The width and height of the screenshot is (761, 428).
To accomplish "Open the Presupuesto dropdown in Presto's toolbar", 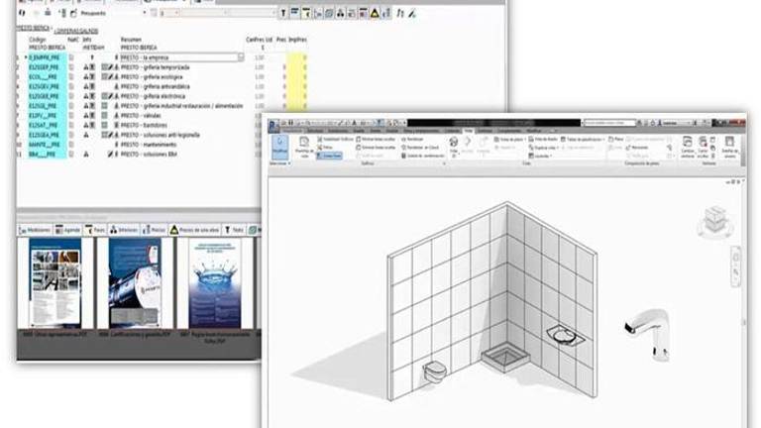I will click(x=145, y=13).
